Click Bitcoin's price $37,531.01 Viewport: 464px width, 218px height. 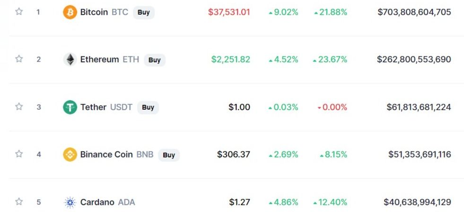point(229,12)
